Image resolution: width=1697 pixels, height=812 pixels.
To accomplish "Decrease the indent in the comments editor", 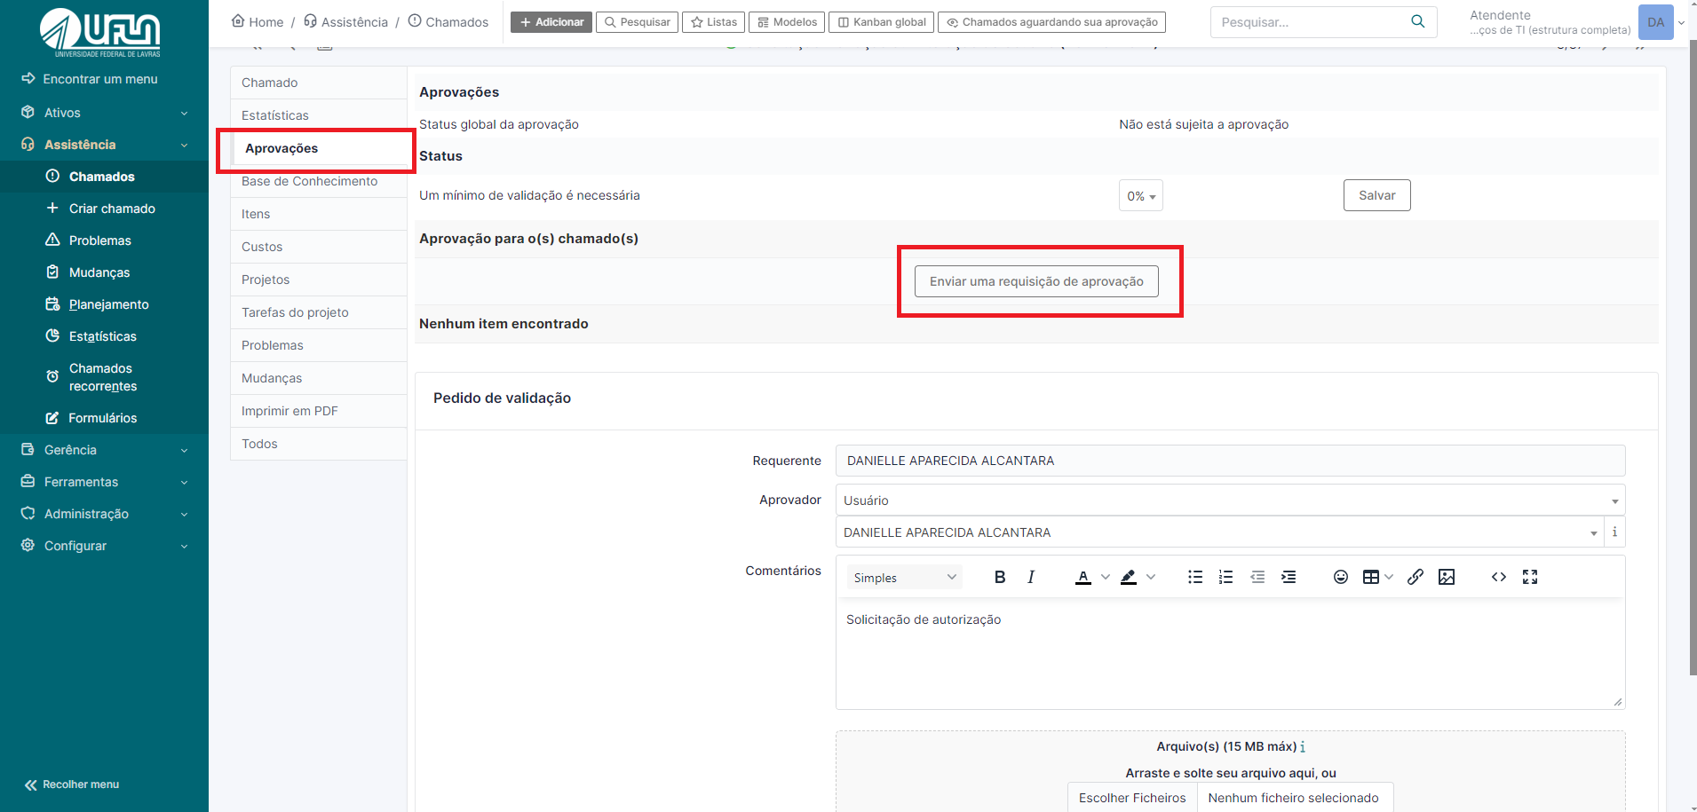I will pos(1257,577).
